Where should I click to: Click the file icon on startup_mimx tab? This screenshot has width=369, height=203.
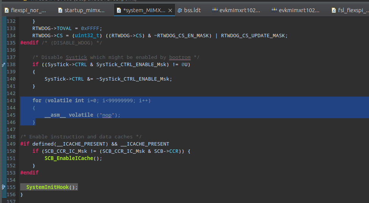click(60, 11)
